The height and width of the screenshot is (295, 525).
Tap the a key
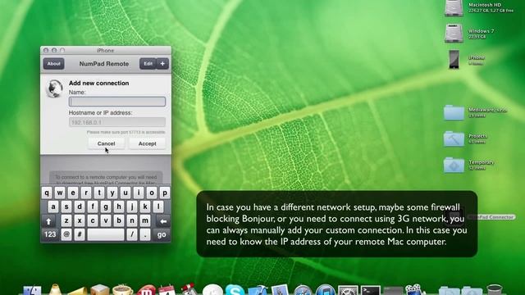pos(53,207)
